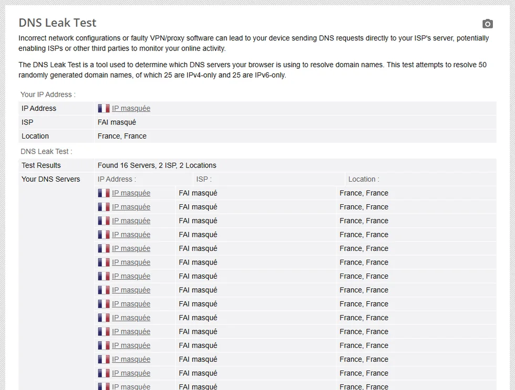Click the 'IP Address :' column header

click(117, 179)
